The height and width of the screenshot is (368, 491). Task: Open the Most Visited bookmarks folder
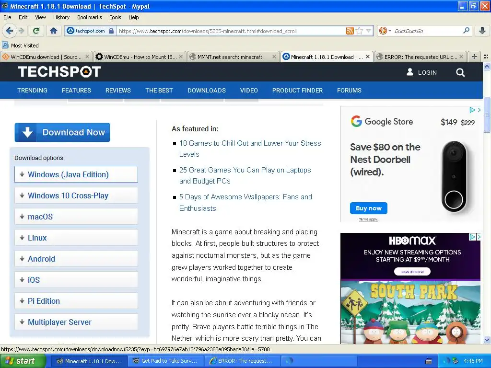coord(20,46)
